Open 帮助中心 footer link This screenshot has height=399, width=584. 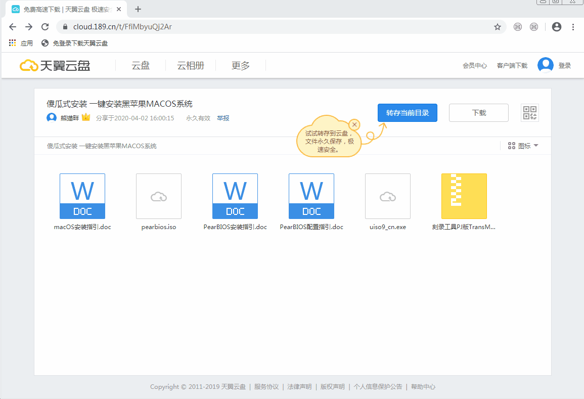click(x=423, y=387)
